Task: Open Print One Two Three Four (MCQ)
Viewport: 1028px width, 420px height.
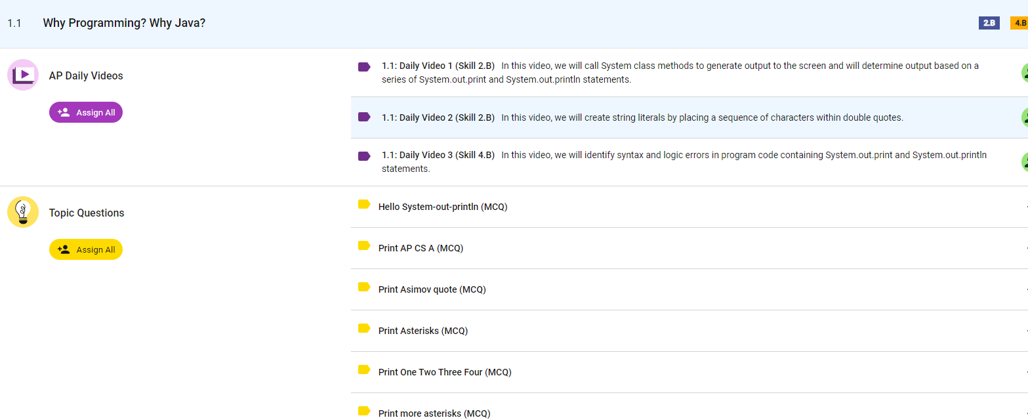Action: point(444,372)
